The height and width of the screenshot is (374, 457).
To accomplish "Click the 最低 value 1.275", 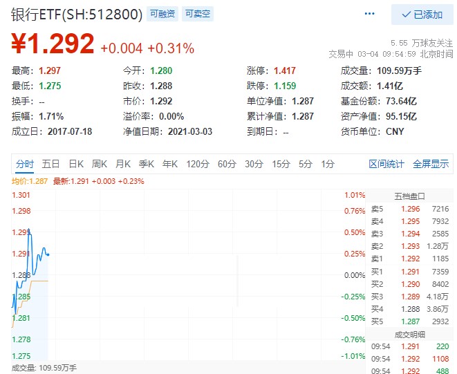I will [50, 86].
